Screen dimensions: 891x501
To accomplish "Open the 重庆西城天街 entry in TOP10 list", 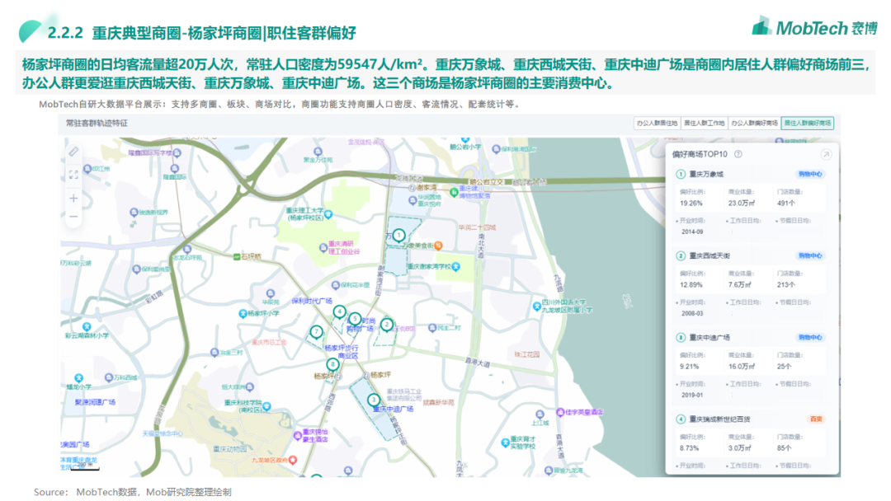I will (709, 256).
